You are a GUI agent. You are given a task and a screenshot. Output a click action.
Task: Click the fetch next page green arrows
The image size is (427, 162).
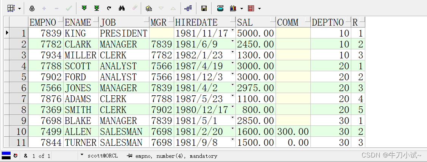click(84, 8)
